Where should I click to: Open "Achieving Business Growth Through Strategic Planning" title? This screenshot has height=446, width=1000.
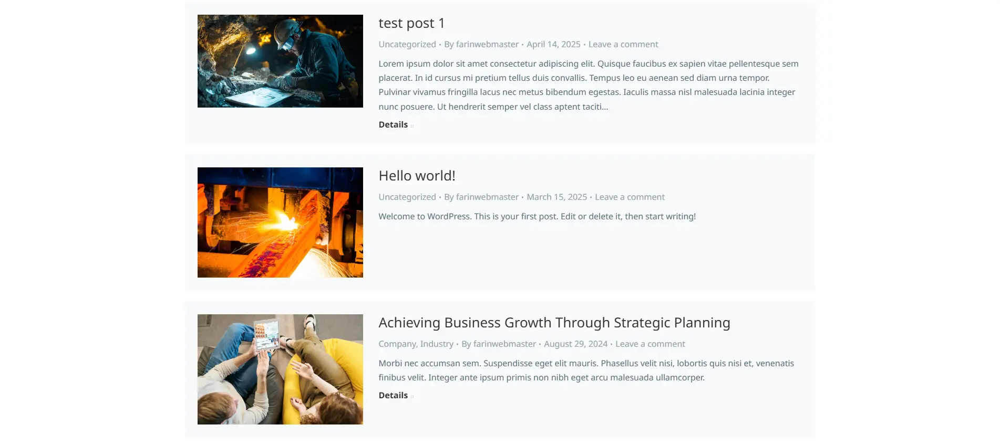point(554,323)
